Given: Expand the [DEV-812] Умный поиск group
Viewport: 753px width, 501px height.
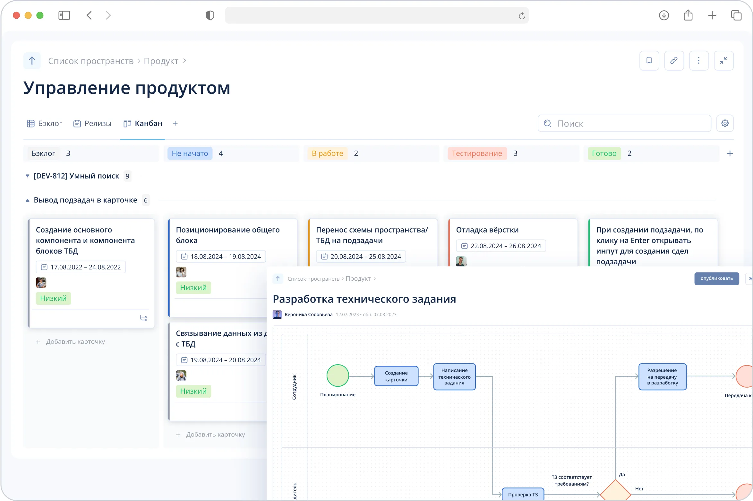Looking at the screenshot, I should [x=27, y=176].
